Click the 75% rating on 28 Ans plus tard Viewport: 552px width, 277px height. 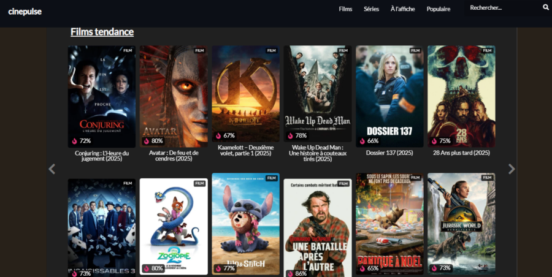(x=445, y=141)
